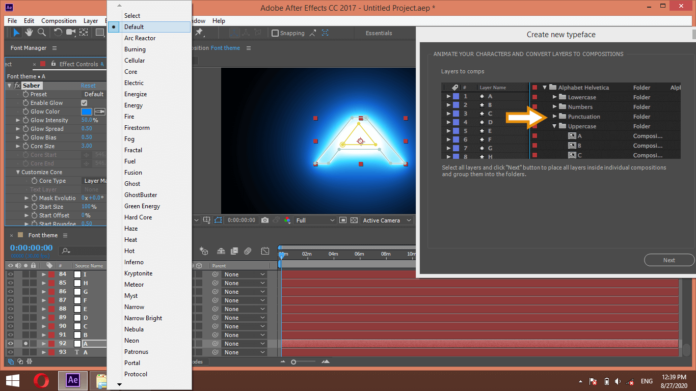The width and height of the screenshot is (696, 391).
Task: Activate the Hand tool
Action: click(29, 32)
